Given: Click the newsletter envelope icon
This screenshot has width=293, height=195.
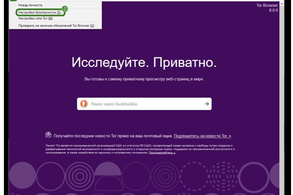Looking at the screenshot, I should (x=48, y=135).
